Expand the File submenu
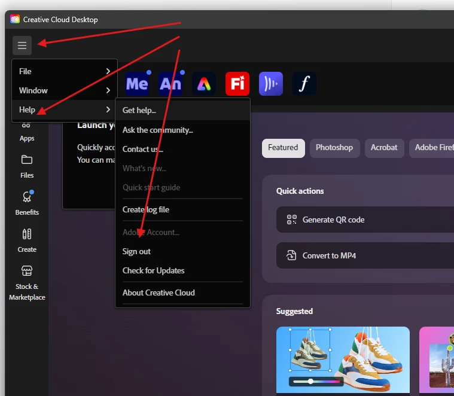Screen dimensions: 454x396 [65, 71]
